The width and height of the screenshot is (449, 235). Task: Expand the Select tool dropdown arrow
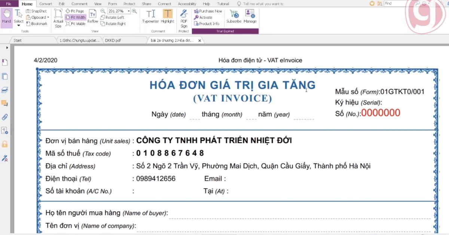(x=18, y=25)
